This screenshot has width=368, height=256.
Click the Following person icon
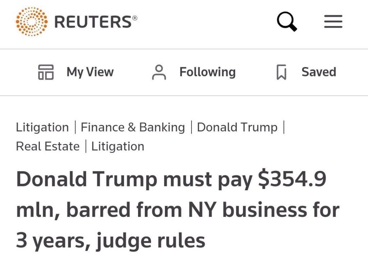(159, 72)
